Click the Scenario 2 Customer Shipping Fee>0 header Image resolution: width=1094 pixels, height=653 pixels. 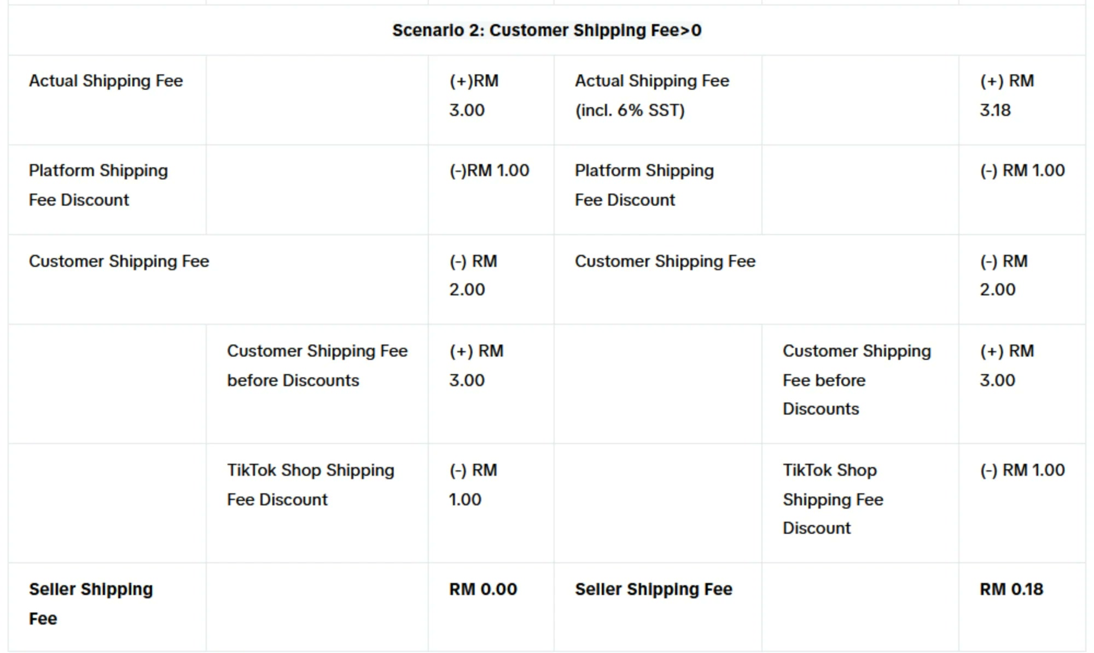[546, 30]
